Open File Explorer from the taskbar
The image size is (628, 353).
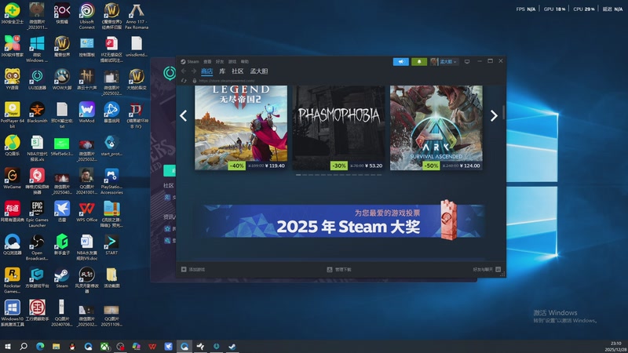[x=56, y=346]
